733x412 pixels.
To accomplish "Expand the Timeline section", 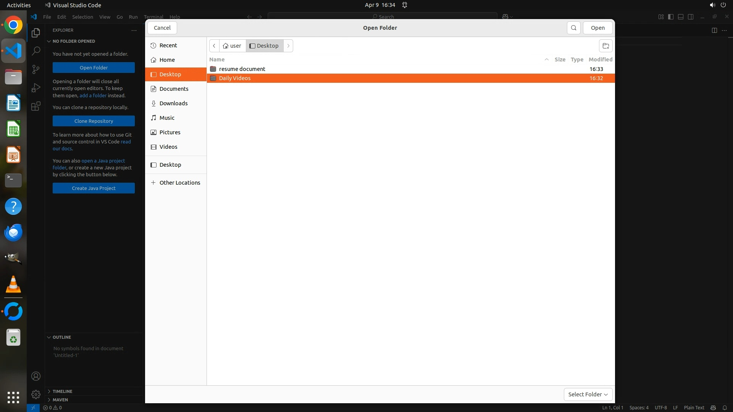I will click(x=62, y=391).
